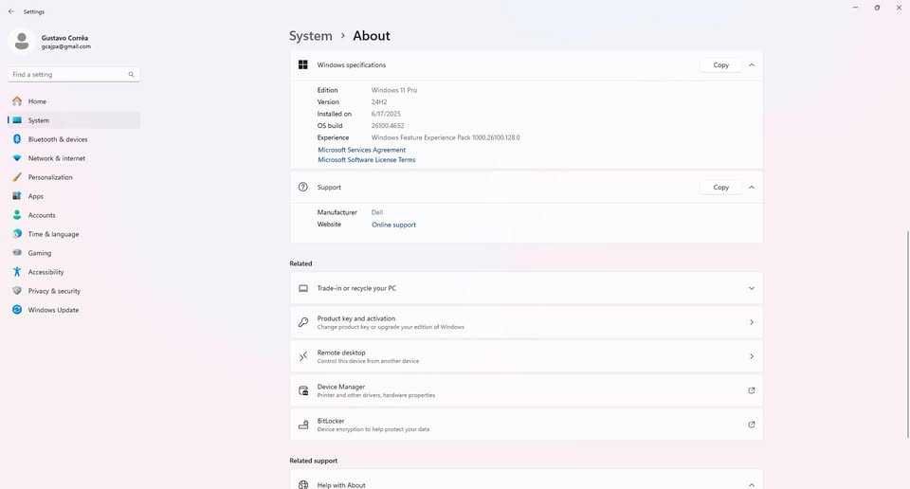The width and height of the screenshot is (910, 489).
Task: Click the Bluetooth & devices icon
Action: 17,139
